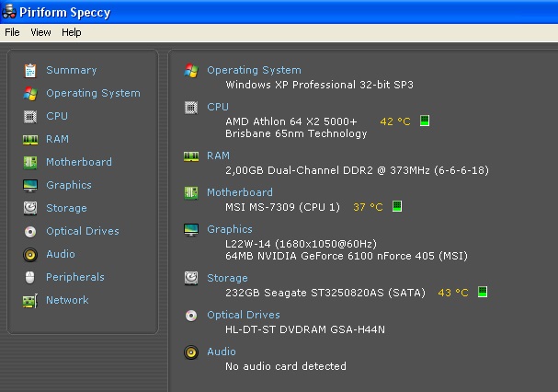This screenshot has width=558, height=392.
Task: Click the CPU temperature '42 °C' value
Action: click(x=395, y=121)
